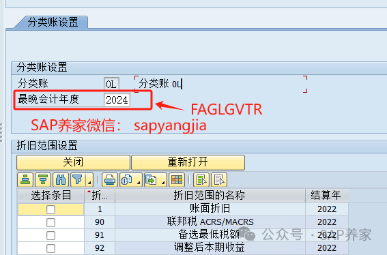This screenshot has height=255, width=387.
Task: Click the 折旧范围的名称 column header
Action: coord(210,196)
